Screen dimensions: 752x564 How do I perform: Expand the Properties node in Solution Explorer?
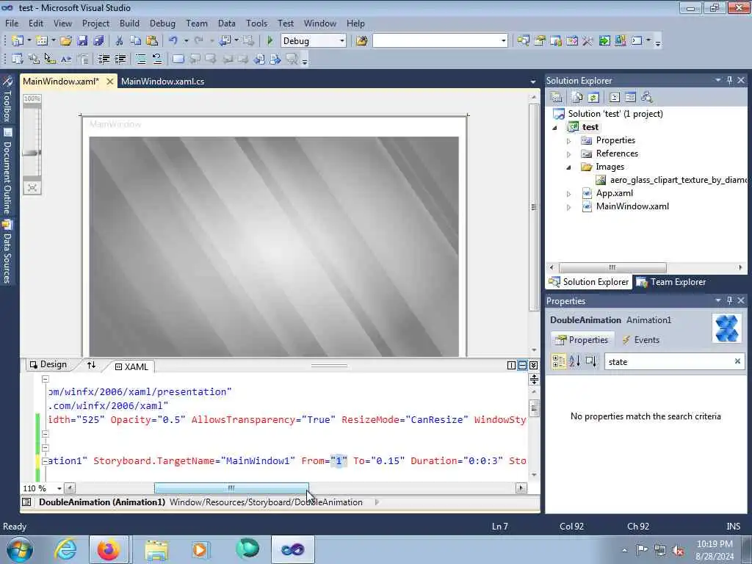point(569,141)
